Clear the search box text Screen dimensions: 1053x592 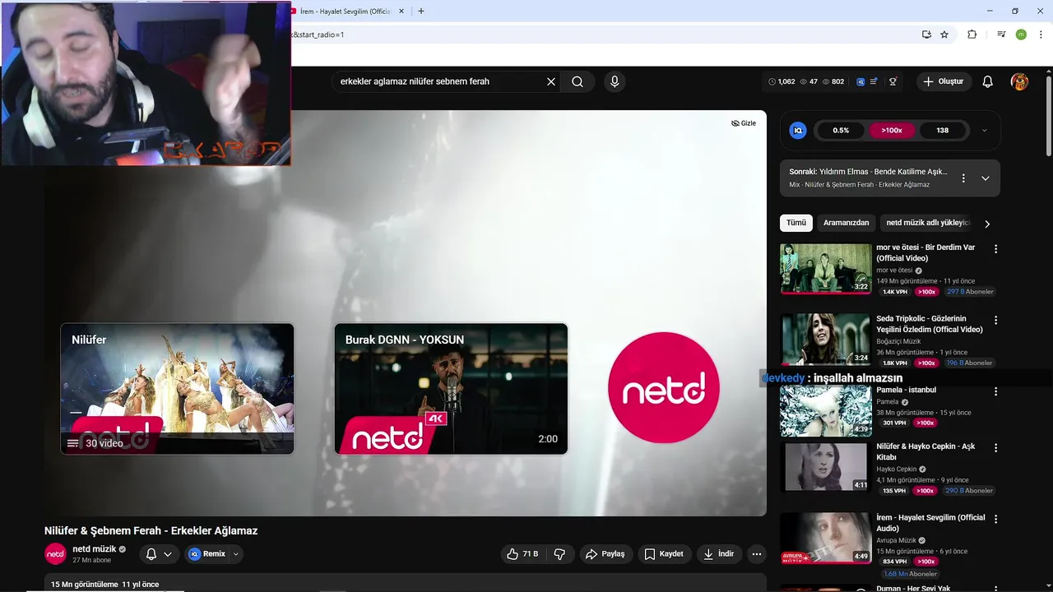coord(551,81)
